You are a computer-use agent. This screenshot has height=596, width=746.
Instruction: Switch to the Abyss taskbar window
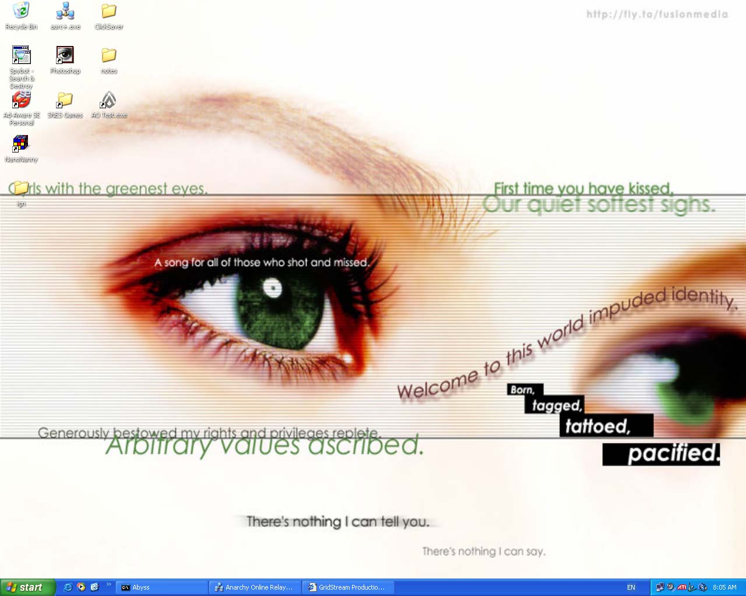(161, 587)
